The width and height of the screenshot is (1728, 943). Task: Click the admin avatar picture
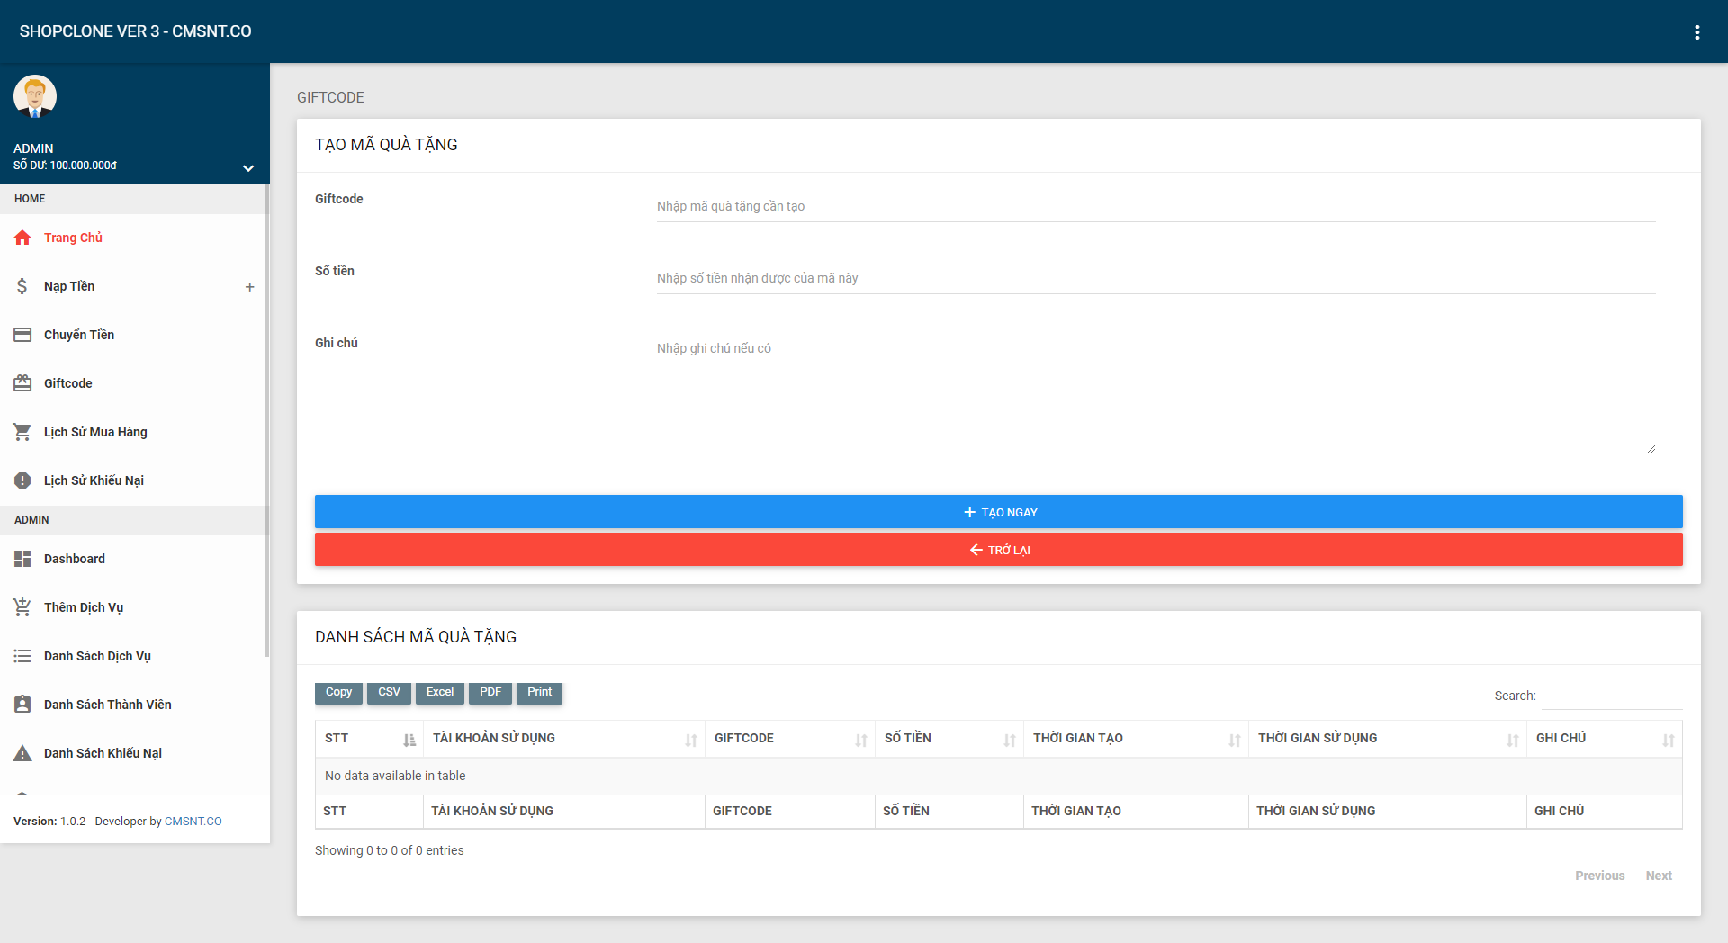[x=35, y=96]
